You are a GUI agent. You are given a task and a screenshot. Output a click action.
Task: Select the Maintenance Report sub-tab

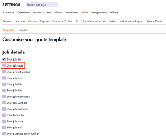[x=131, y=21]
